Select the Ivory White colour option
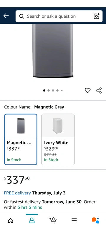106x227 pixels. point(58,139)
